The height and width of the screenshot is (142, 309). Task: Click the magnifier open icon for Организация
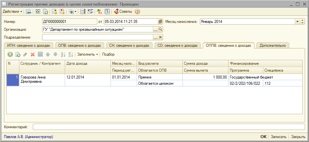pyautogui.click(x=160, y=29)
